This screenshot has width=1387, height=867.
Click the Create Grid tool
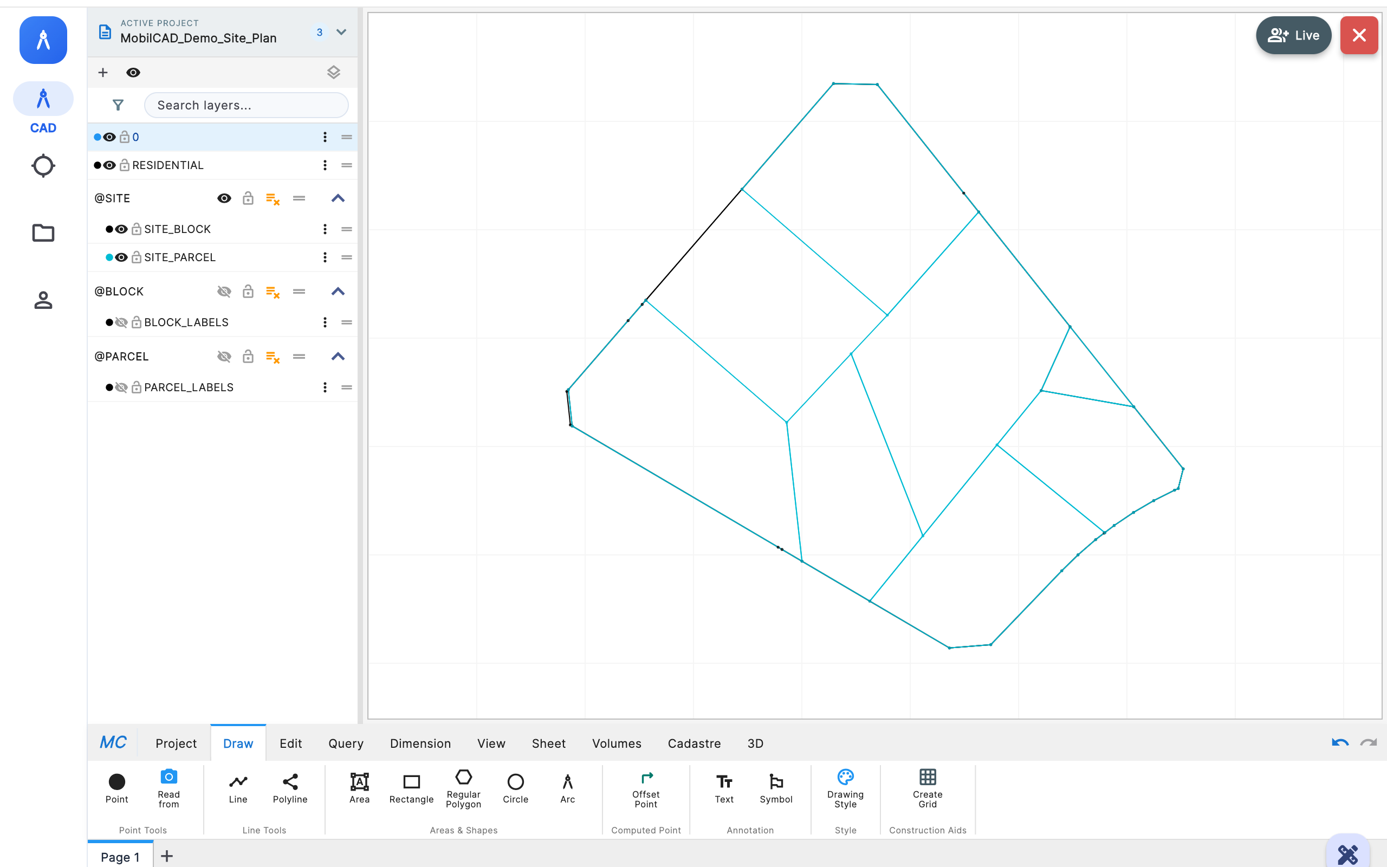(928, 788)
